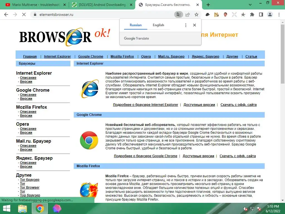Open the black hat extension icon
This screenshot has height=214, width=285.
208,14
